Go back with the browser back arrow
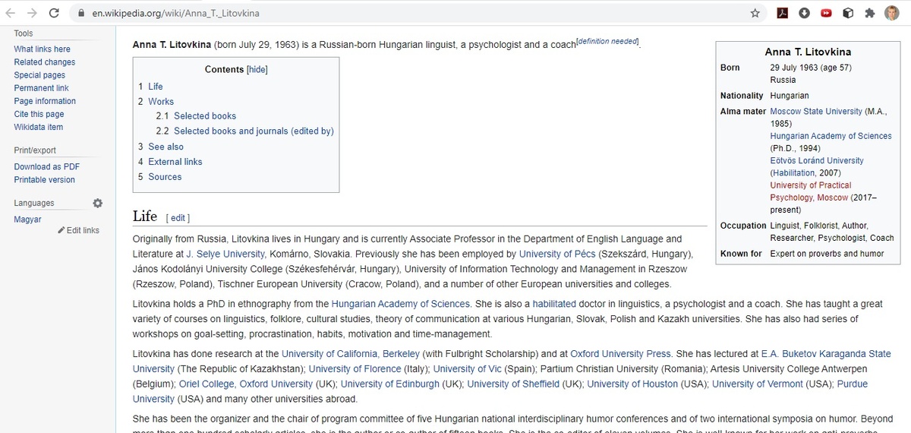Screen dimensions: 911x433 tap(11, 13)
